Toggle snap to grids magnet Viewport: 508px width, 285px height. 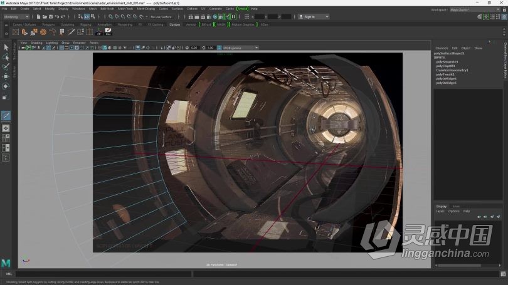[x=111, y=16]
